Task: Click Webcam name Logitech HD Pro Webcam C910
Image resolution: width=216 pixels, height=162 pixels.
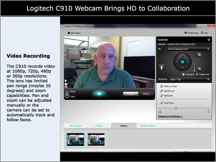Action: 181,44
